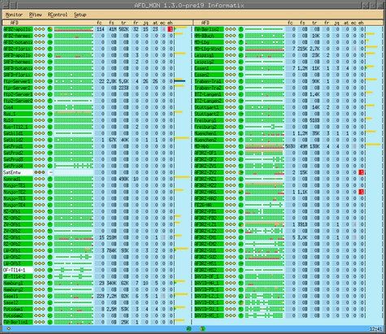Viewport: 386px width, 334px height.
Task: Click the status LEDs next to SatEntw
Action: pos(40,172)
